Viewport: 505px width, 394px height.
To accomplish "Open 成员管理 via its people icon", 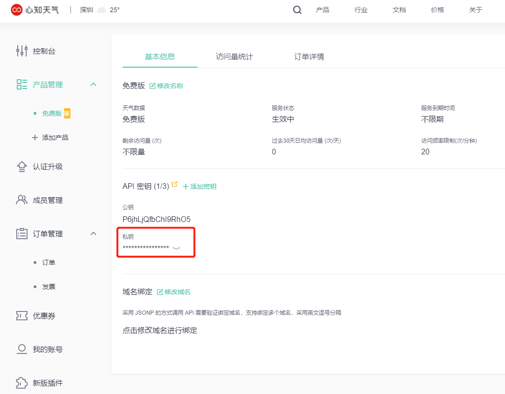I will click(x=21, y=200).
